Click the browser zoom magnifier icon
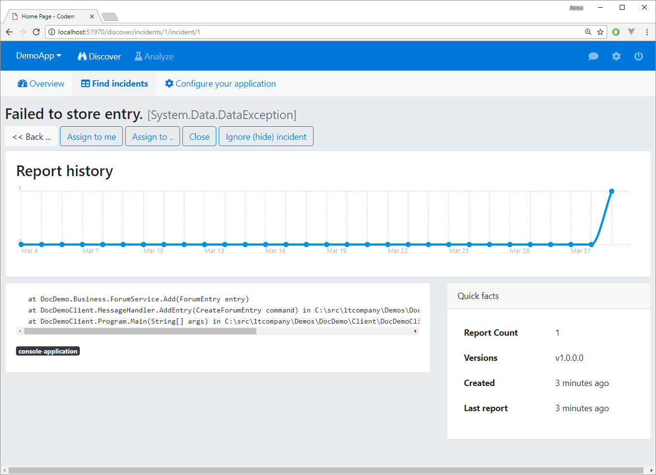This screenshot has height=475, width=656. point(588,32)
